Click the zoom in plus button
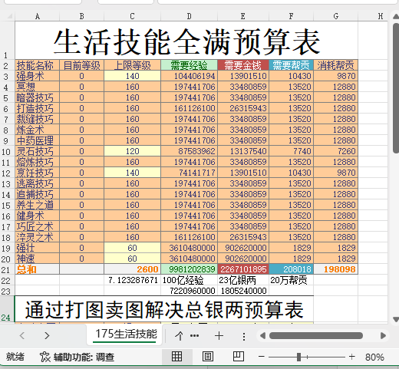Image resolution: width=399 pixels, height=369 pixels. [352, 357]
